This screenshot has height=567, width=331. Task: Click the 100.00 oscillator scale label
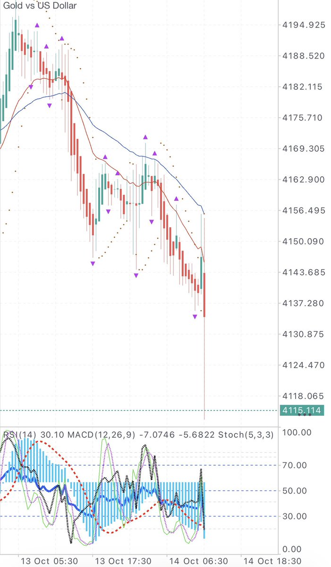pos(297,432)
